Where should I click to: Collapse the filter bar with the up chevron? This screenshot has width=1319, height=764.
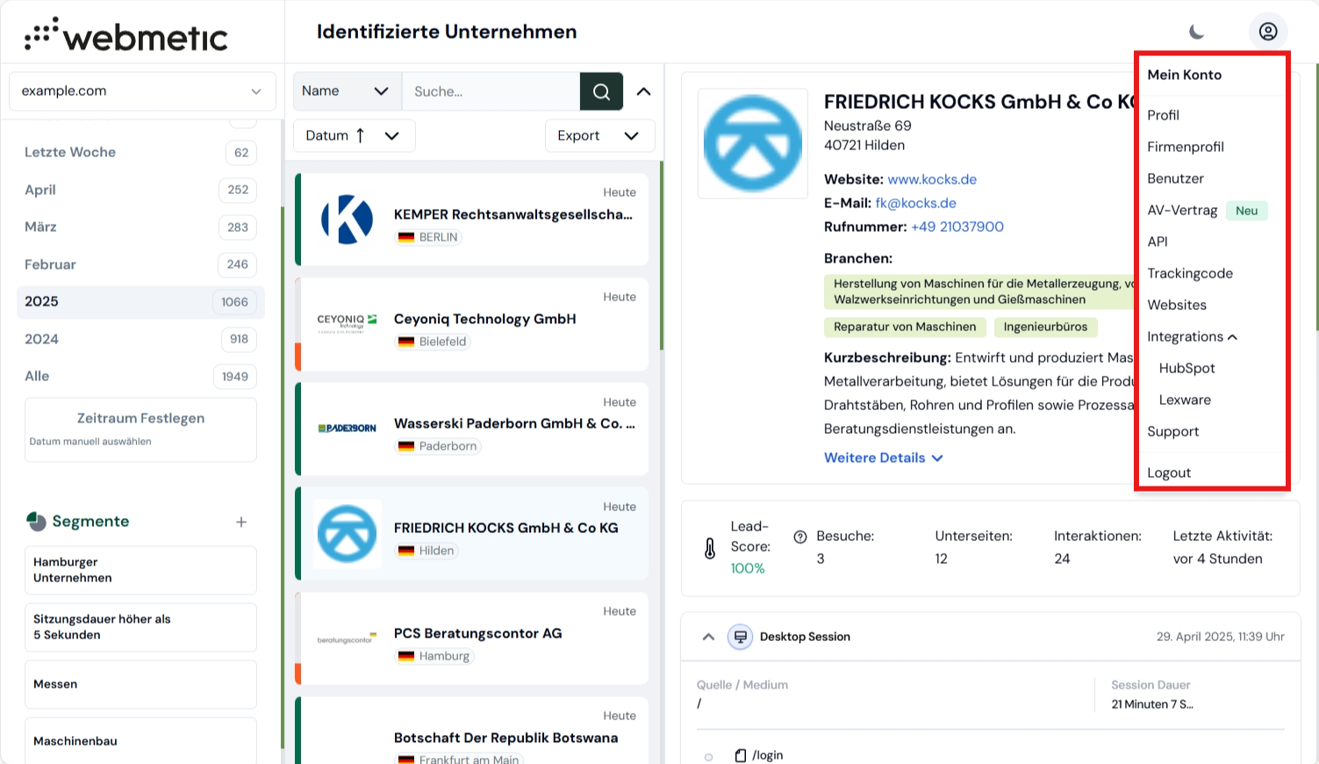click(644, 91)
